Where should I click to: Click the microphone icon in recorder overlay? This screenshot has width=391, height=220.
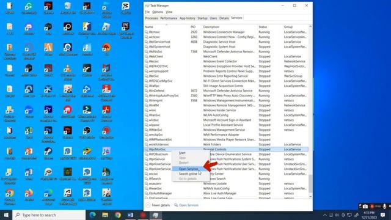point(384,207)
